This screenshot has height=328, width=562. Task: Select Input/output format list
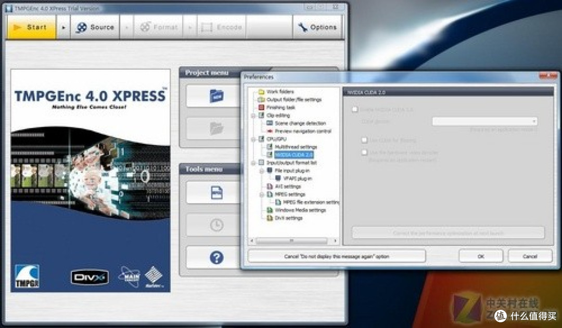[x=291, y=163]
